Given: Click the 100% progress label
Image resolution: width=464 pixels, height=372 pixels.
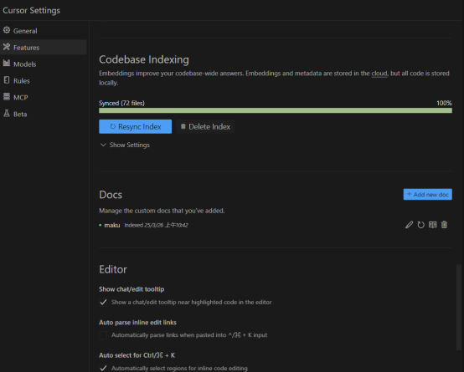Looking at the screenshot, I should 444,103.
